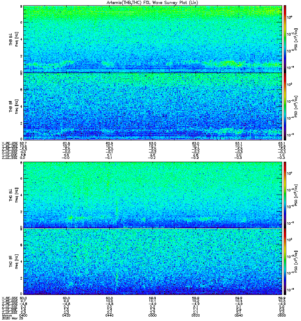Click the THC B∥ color bar
The image size is (301, 321).
285,262
